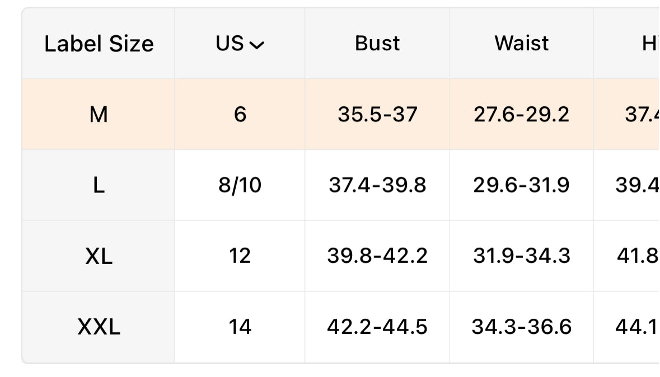Click bust value 42.2-44.5
The height and width of the screenshot is (377, 660).
(x=377, y=327)
